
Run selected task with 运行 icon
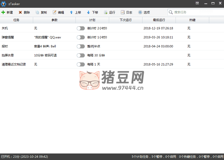tap(106, 12)
